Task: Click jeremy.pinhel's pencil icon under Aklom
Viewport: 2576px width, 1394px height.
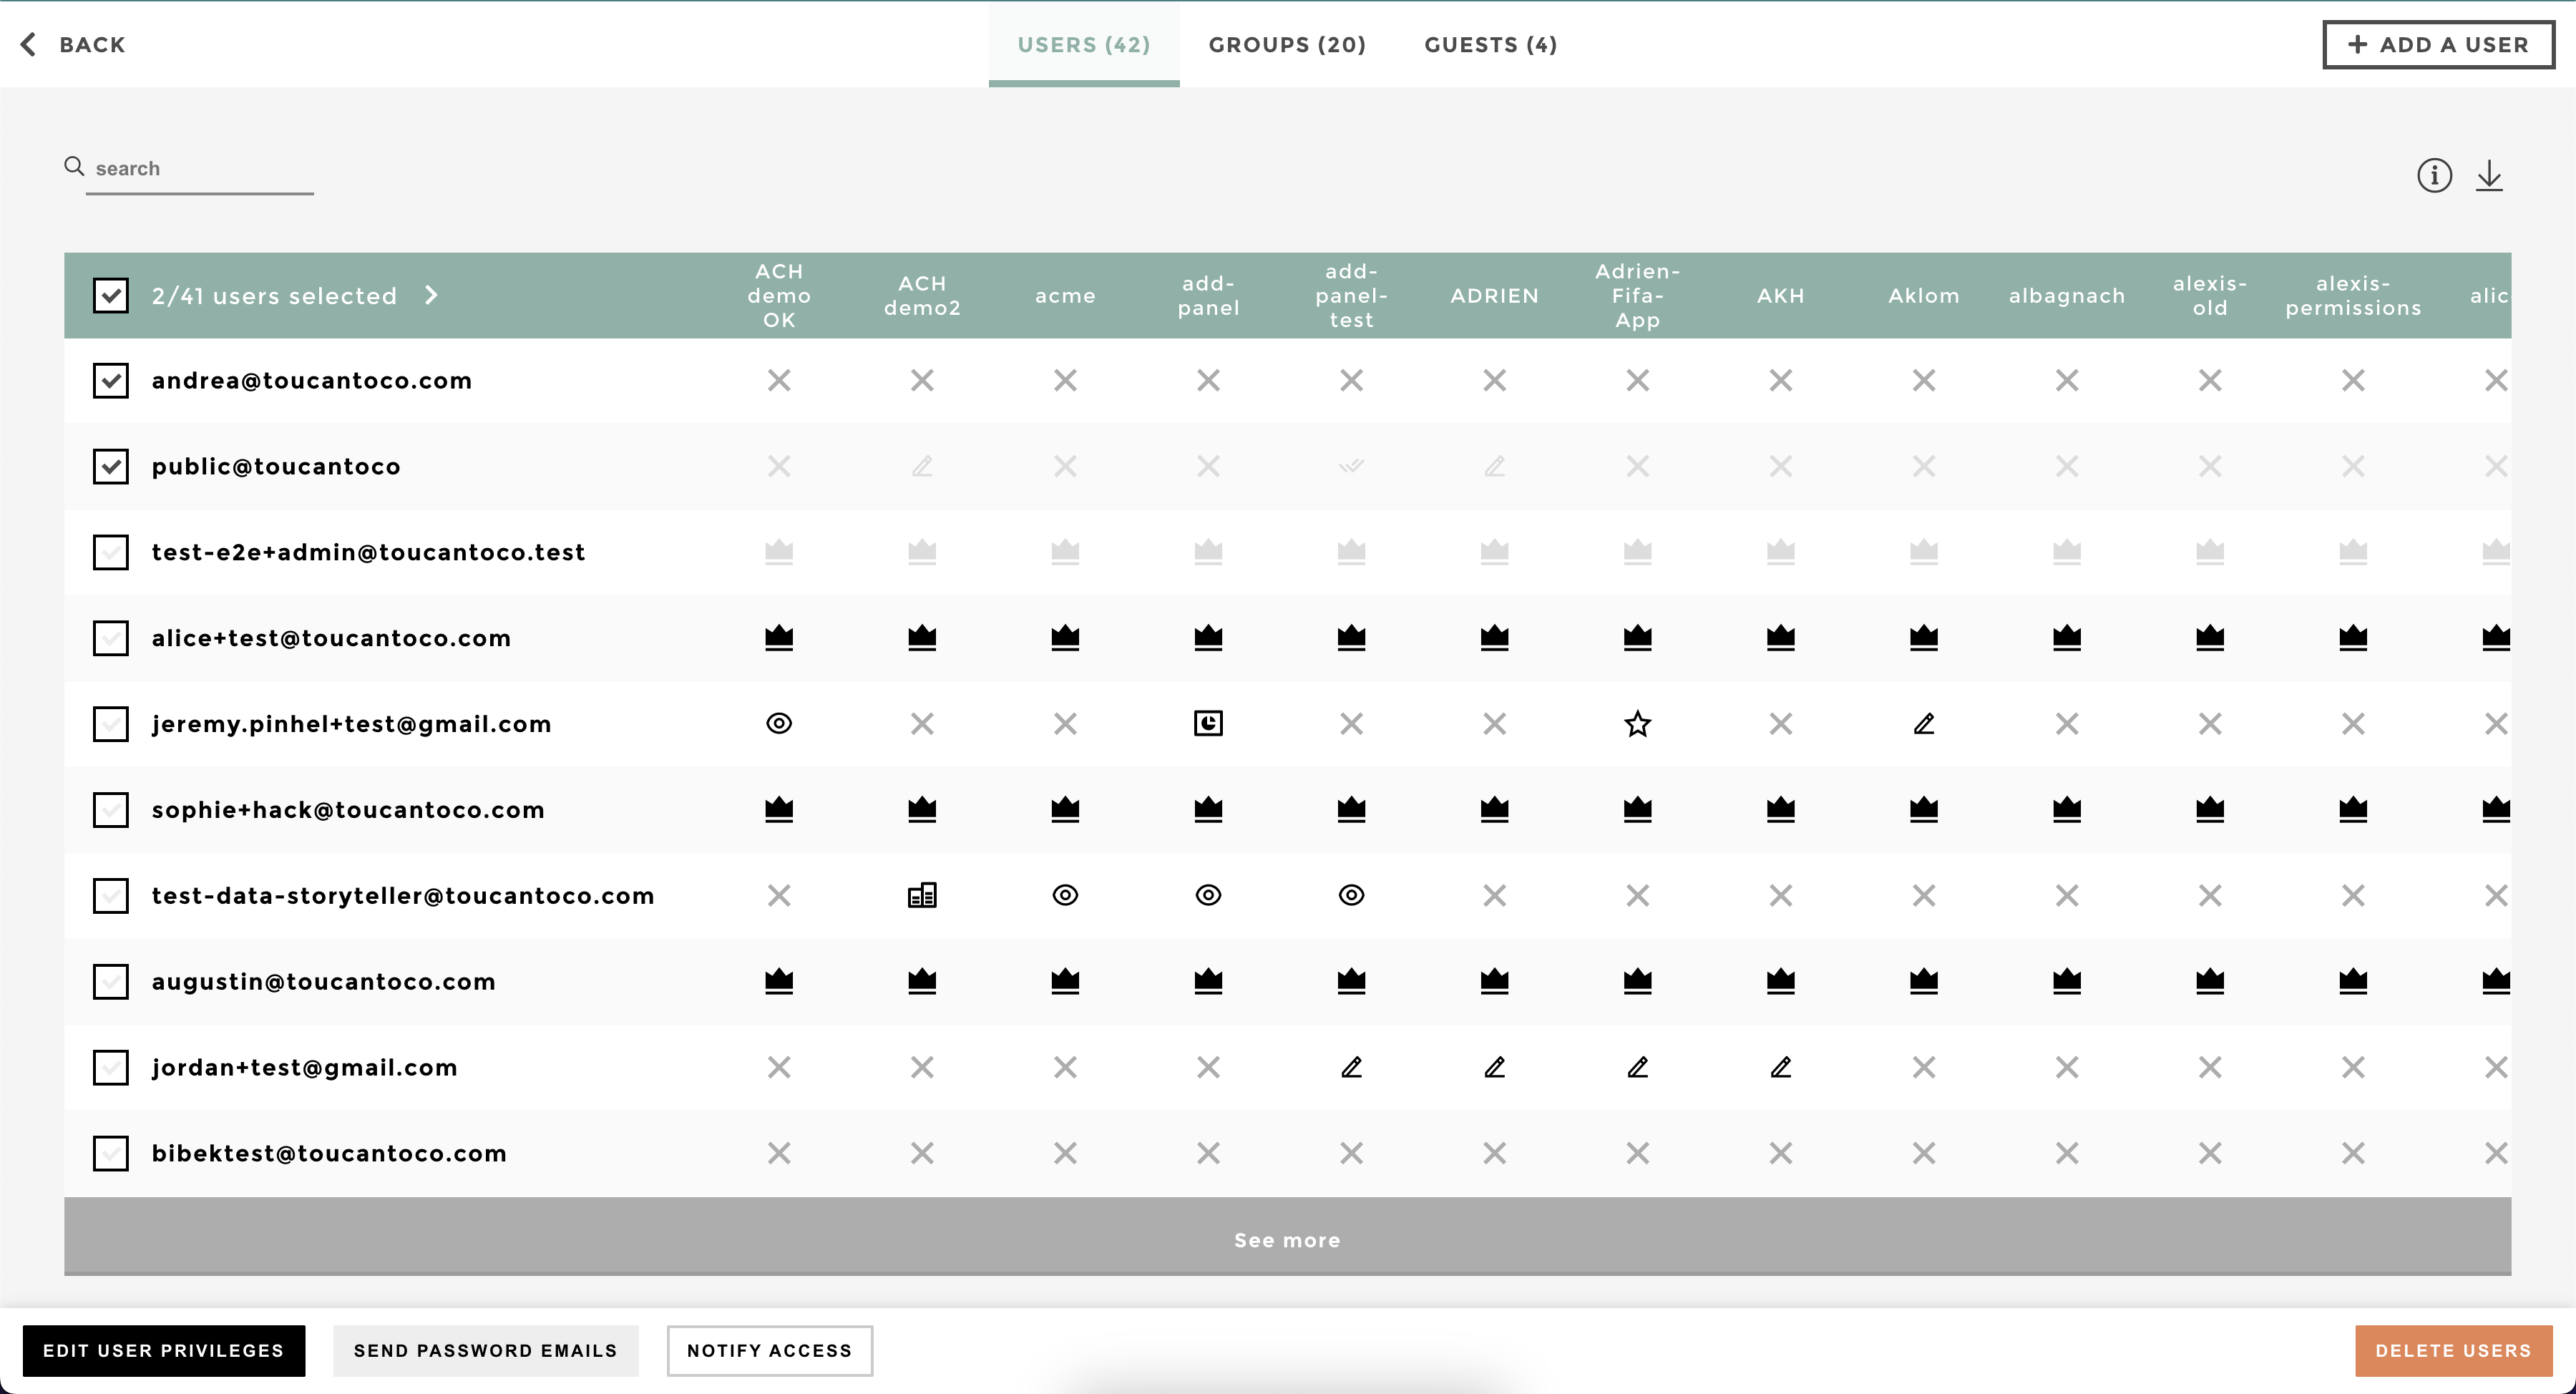Action: [1923, 723]
